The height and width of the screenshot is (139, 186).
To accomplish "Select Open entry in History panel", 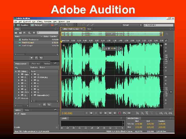I will pos(36,114).
